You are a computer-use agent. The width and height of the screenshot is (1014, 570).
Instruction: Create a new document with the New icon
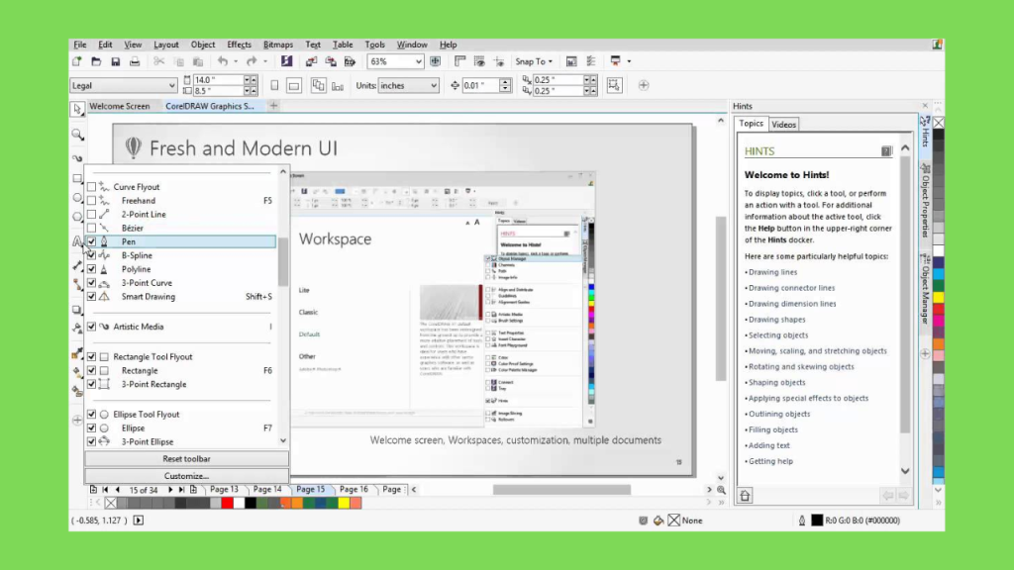click(x=77, y=61)
